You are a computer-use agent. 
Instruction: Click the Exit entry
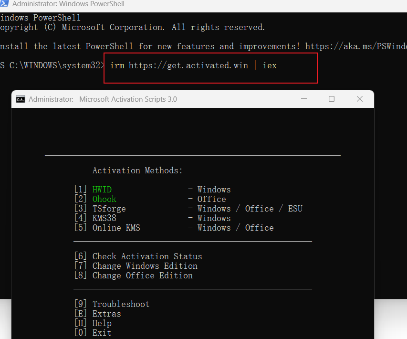tap(93, 332)
